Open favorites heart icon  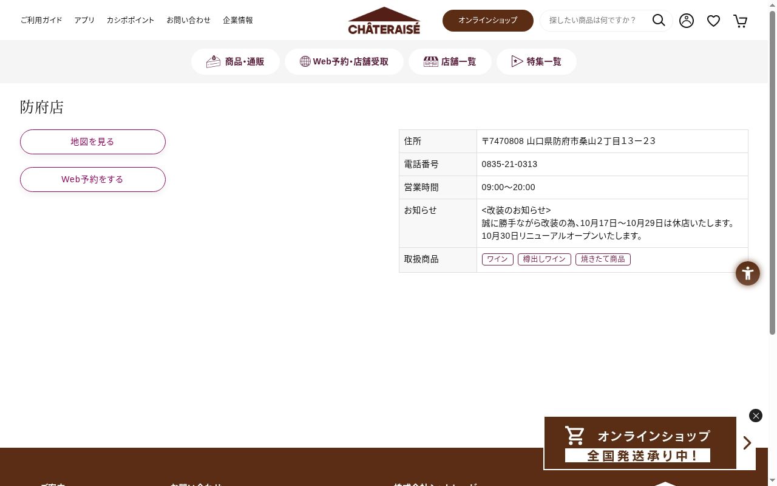pyautogui.click(x=714, y=21)
